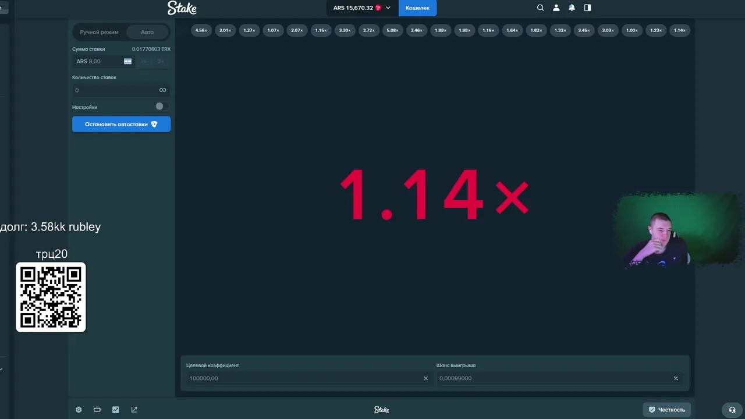Expand the ARS balance dropdown chevron
Image resolution: width=745 pixels, height=419 pixels.
point(388,8)
